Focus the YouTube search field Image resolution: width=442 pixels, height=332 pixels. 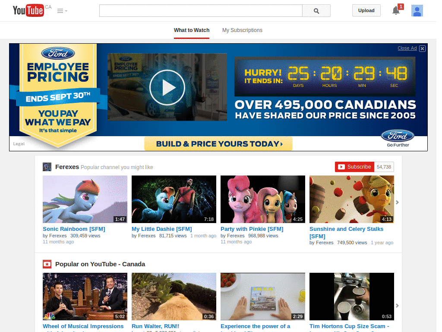(201, 11)
